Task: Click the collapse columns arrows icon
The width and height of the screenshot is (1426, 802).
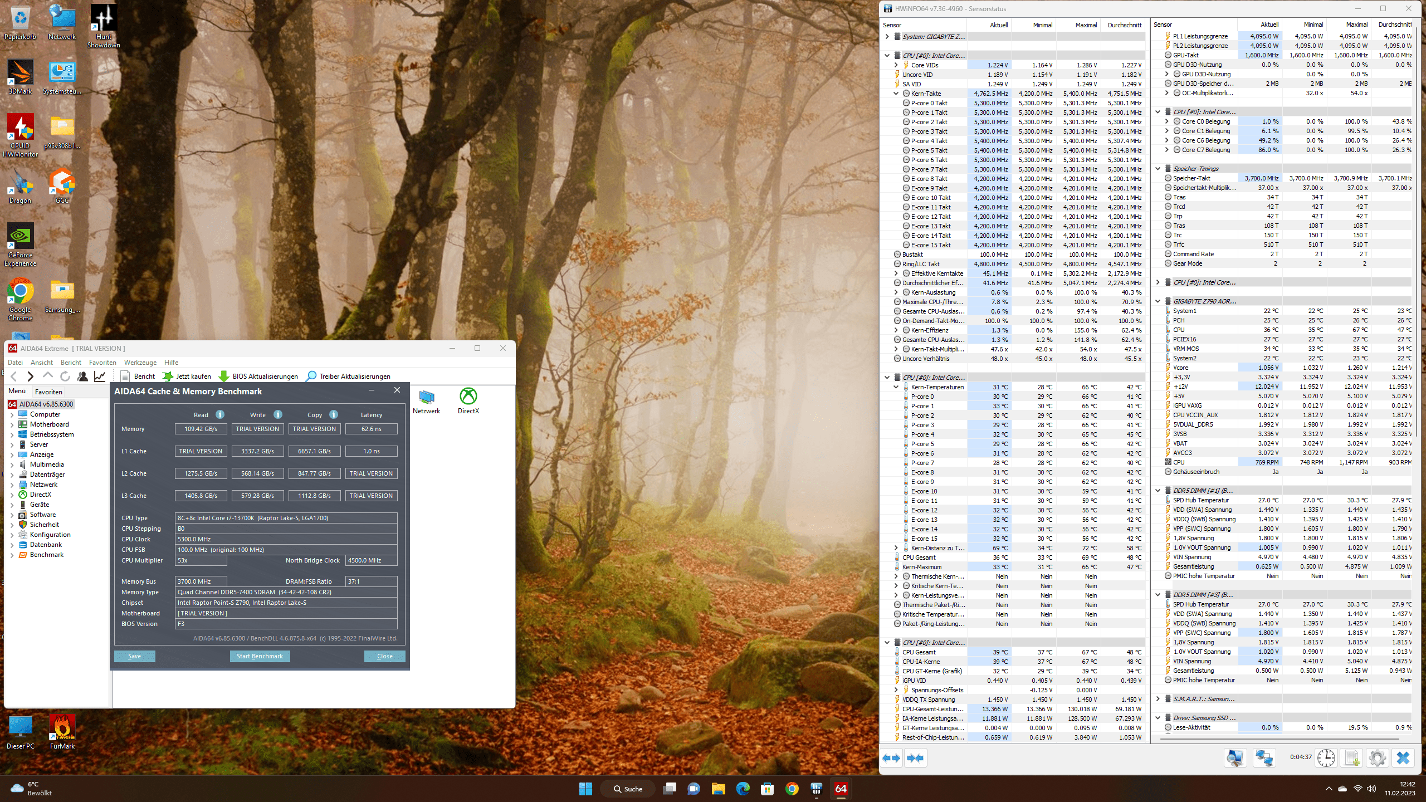Action: [x=916, y=758]
